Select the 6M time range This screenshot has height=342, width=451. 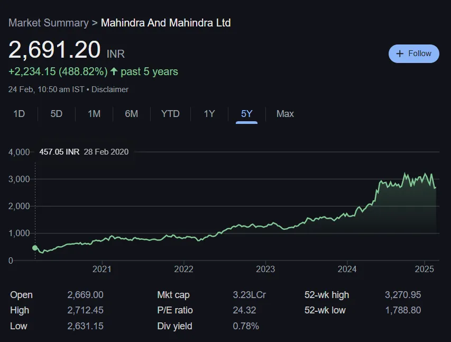pos(132,114)
